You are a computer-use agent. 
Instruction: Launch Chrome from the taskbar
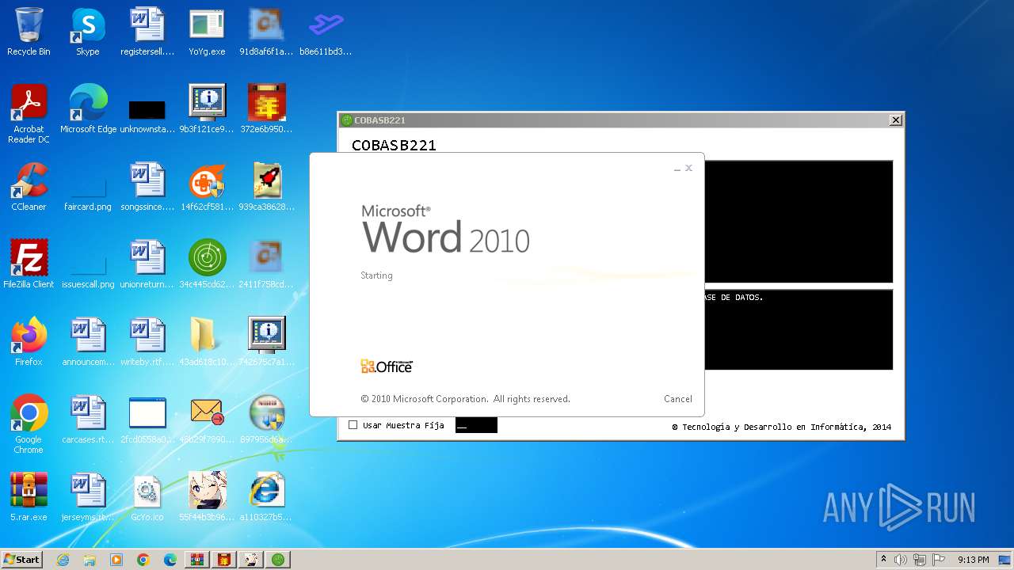tap(143, 560)
